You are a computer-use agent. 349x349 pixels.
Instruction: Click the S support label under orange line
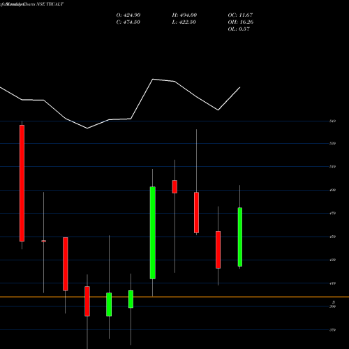334,302
